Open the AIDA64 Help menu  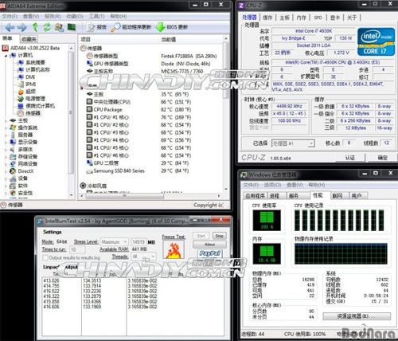119,17
